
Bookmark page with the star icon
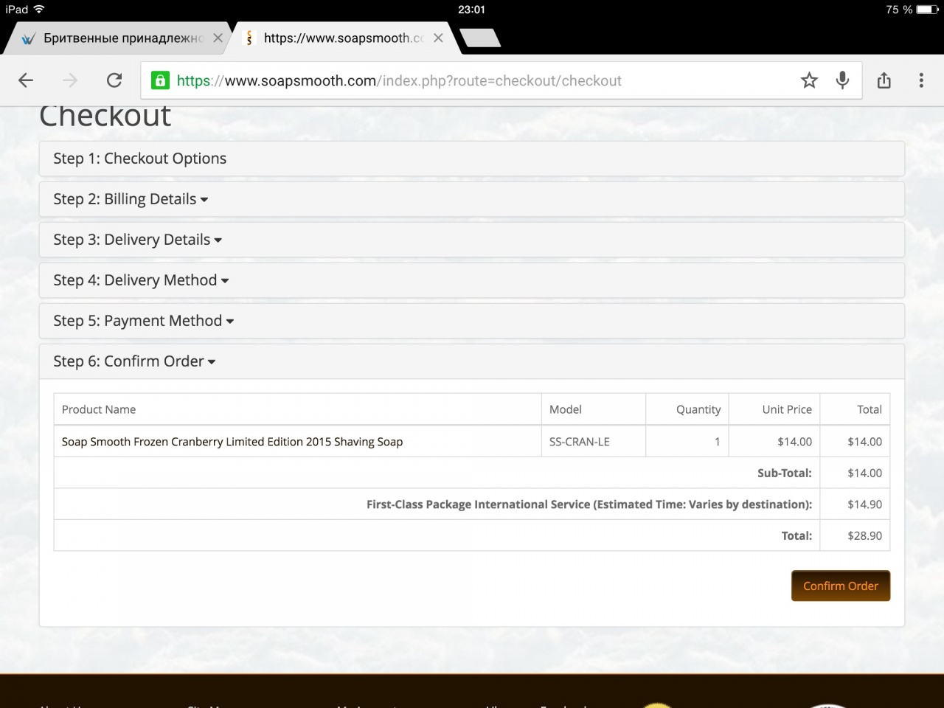(809, 80)
